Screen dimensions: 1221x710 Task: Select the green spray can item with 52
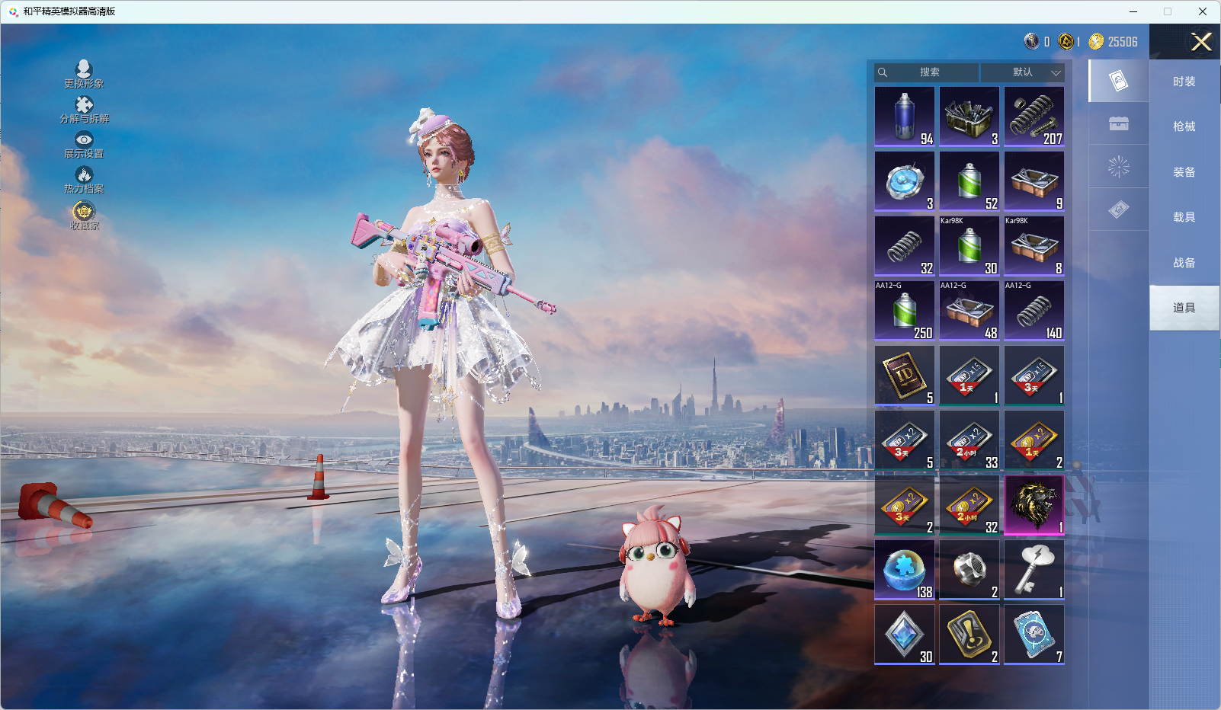[969, 181]
